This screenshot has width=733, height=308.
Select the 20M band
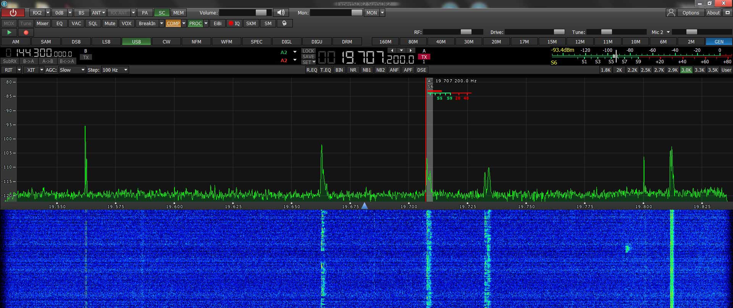point(496,42)
